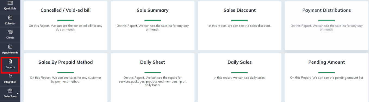This screenshot has height=102, width=369.
Task: Open the Calendar sidebar icon
Action: coord(10,18)
